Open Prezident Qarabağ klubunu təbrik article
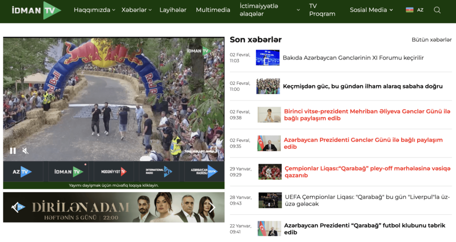The width and height of the screenshot is (456, 242). (364, 229)
